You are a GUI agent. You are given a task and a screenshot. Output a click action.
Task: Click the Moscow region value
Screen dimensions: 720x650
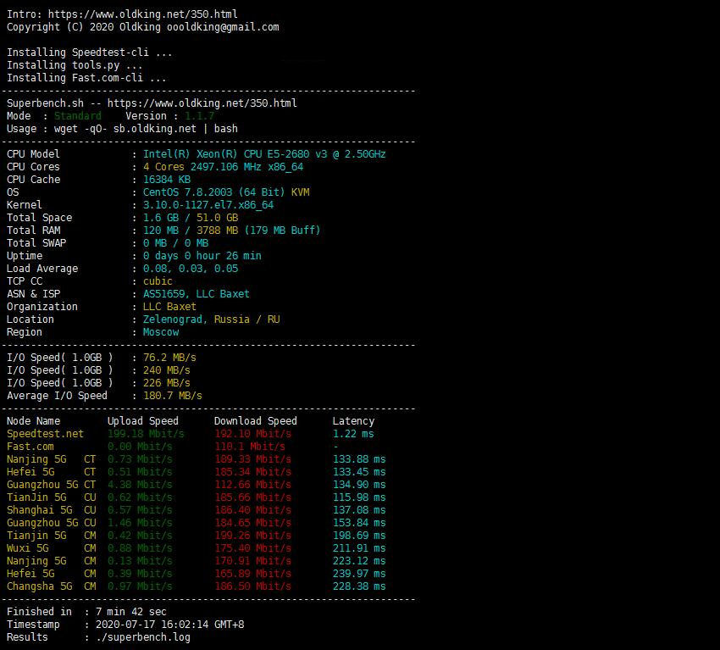tap(161, 332)
